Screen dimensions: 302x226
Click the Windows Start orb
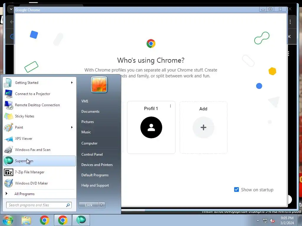tap(8, 220)
